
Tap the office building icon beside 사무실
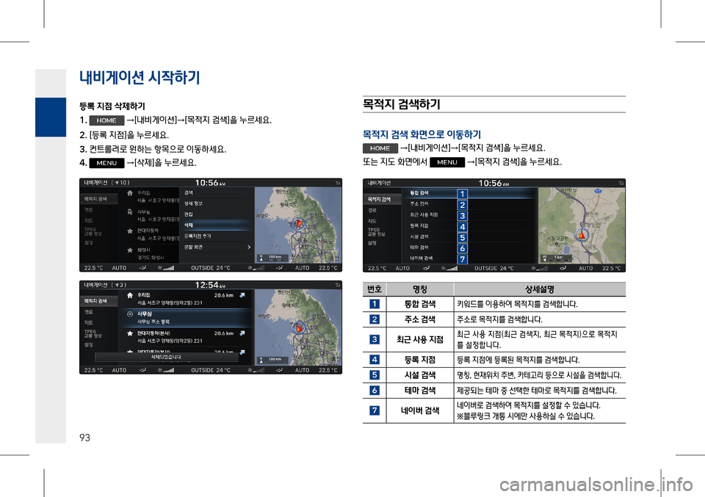130,212
